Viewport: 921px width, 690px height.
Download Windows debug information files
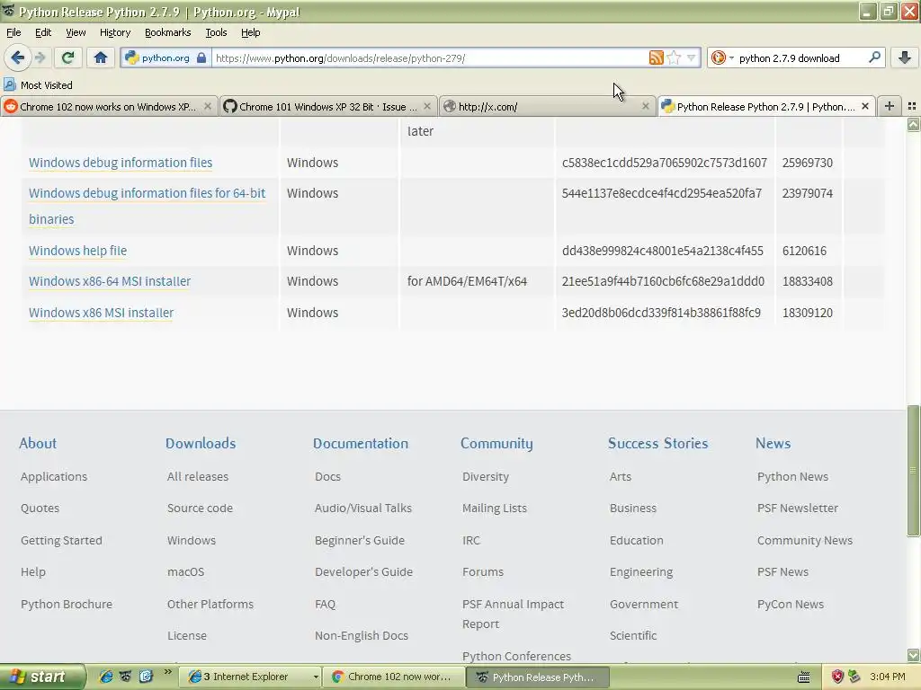click(121, 163)
